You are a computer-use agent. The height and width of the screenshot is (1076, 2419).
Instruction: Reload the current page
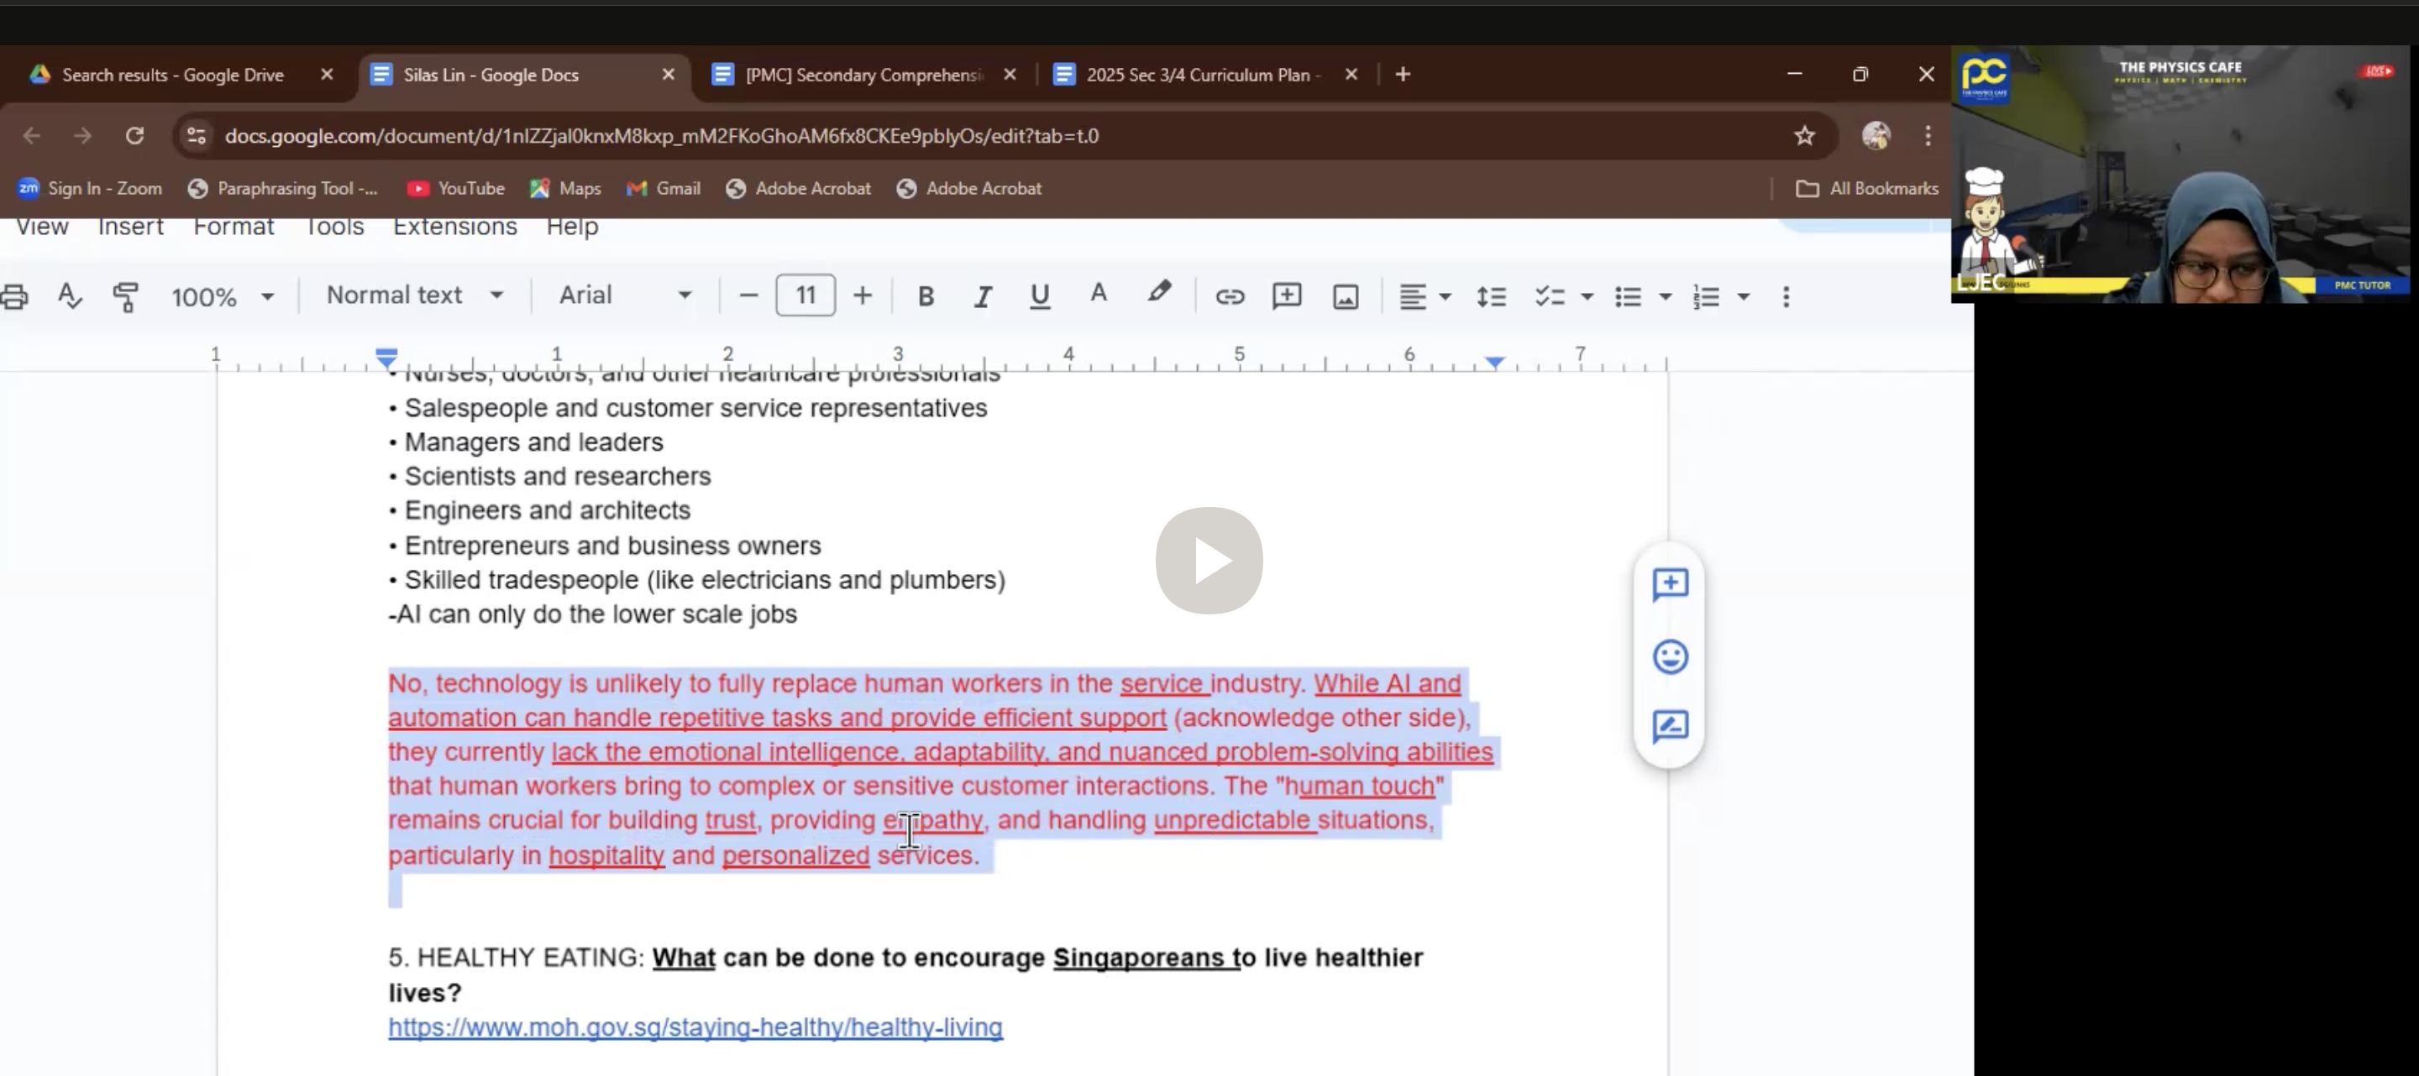(x=134, y=136)
